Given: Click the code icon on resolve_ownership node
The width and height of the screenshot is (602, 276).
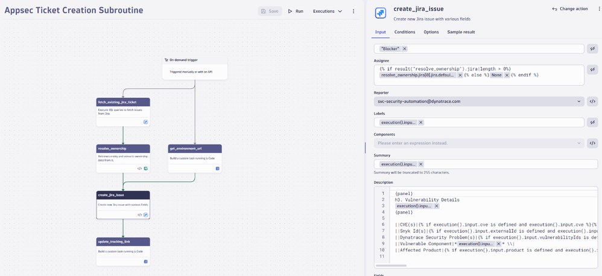Looking at the screenshot, I should click(x=140, y=168).
